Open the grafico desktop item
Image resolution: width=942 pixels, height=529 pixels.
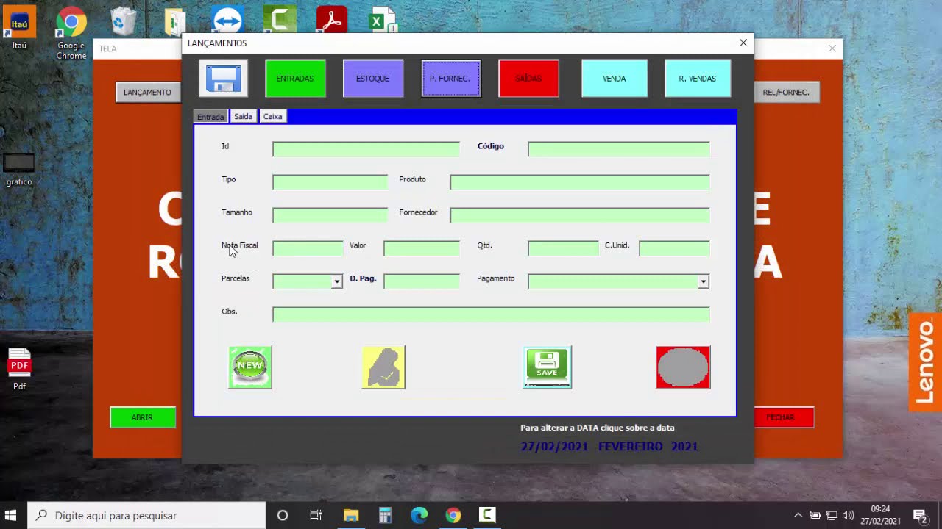pos(19,169)
